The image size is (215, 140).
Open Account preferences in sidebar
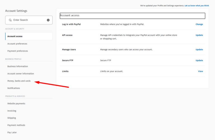coord(17,44)
